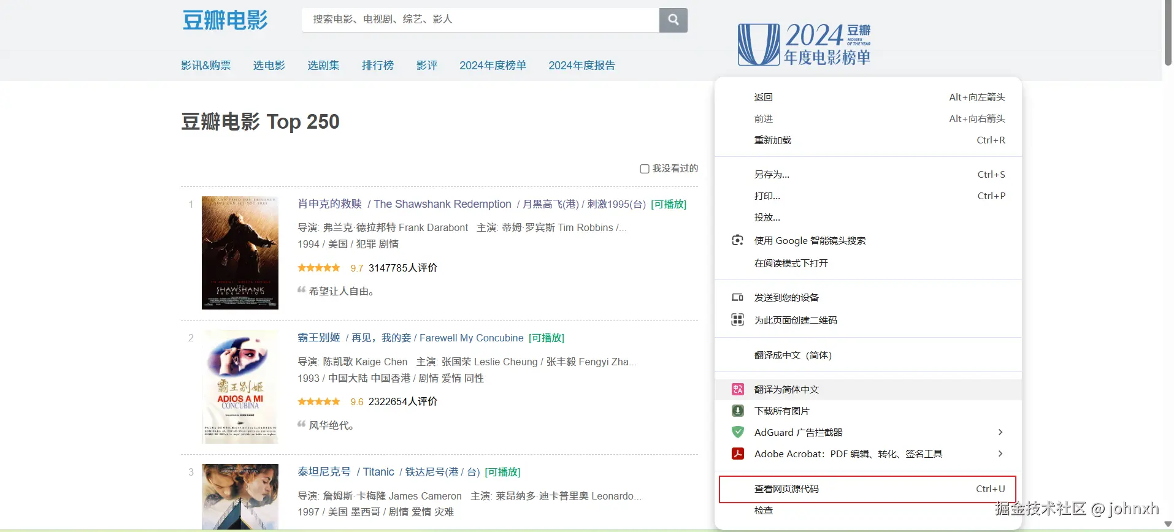Click the Titanic poster thumbnail
The width and height of the screenshot is (1174, 532).
click(x=240, y=496)
